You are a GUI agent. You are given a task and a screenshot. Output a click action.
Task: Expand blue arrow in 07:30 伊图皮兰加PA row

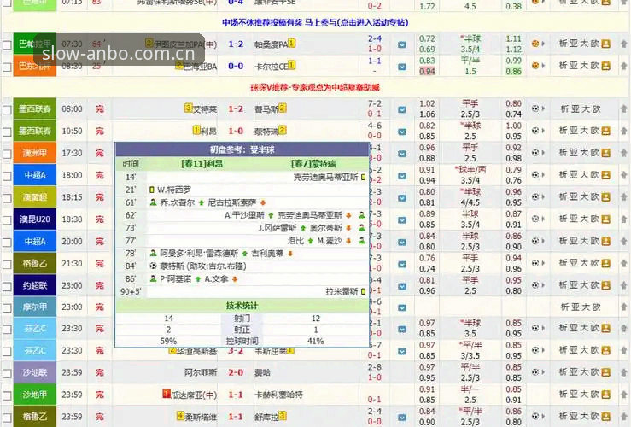click(401, 44)
